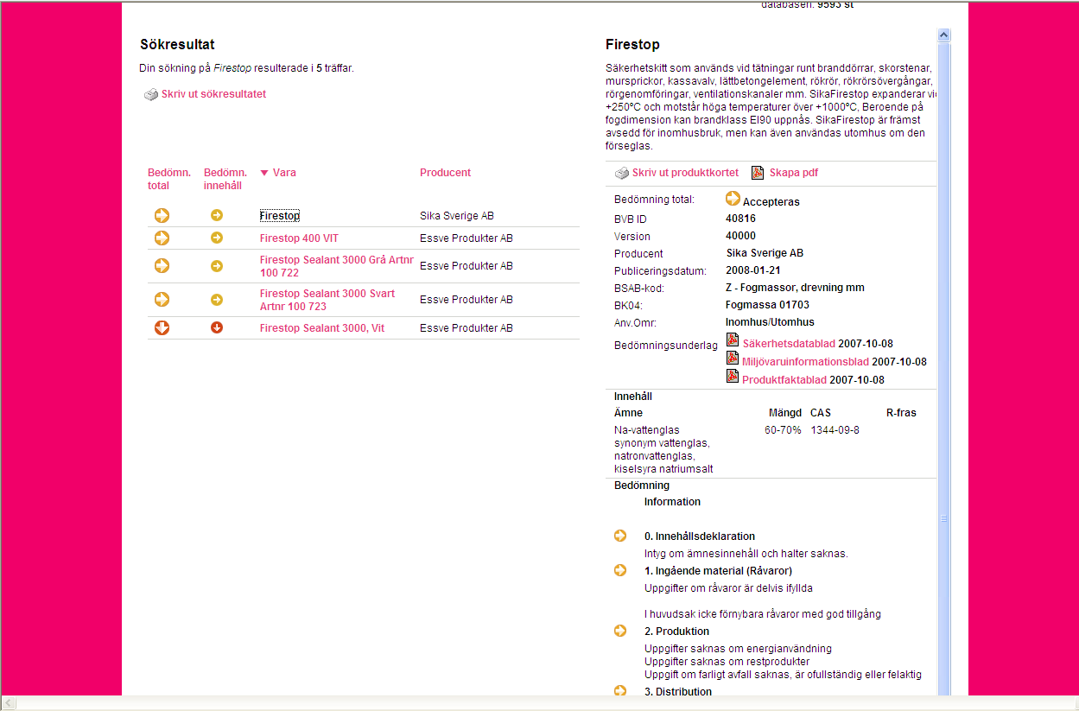Click the Skapa pdf link
This screenshot has height=711, width=1079.
(x=794, y=173)
